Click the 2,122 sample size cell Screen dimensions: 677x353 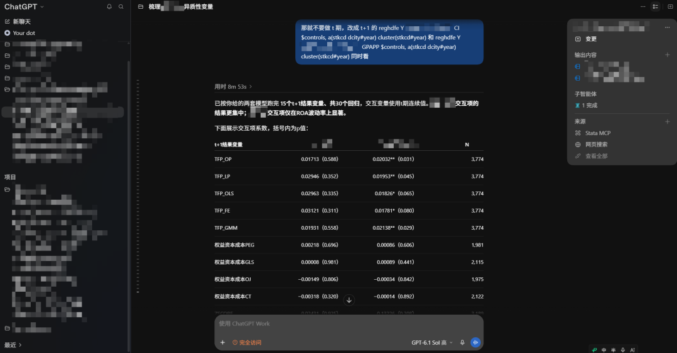477,297
